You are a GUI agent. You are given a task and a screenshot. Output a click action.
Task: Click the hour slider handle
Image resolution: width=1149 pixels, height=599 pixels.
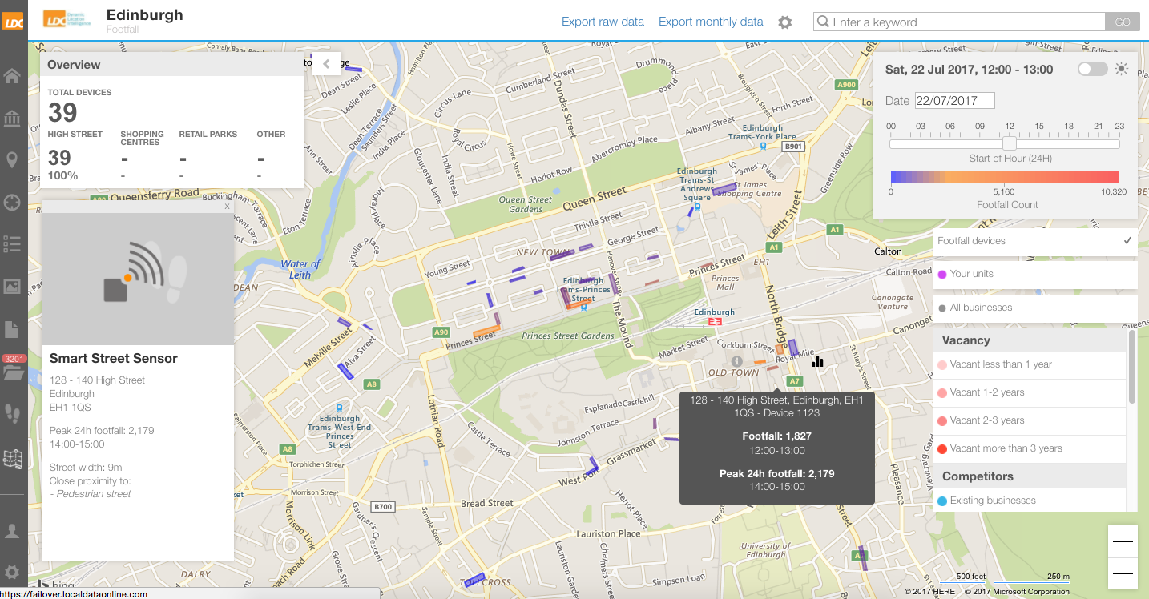pyautogui.click(x=1010, y=143)
